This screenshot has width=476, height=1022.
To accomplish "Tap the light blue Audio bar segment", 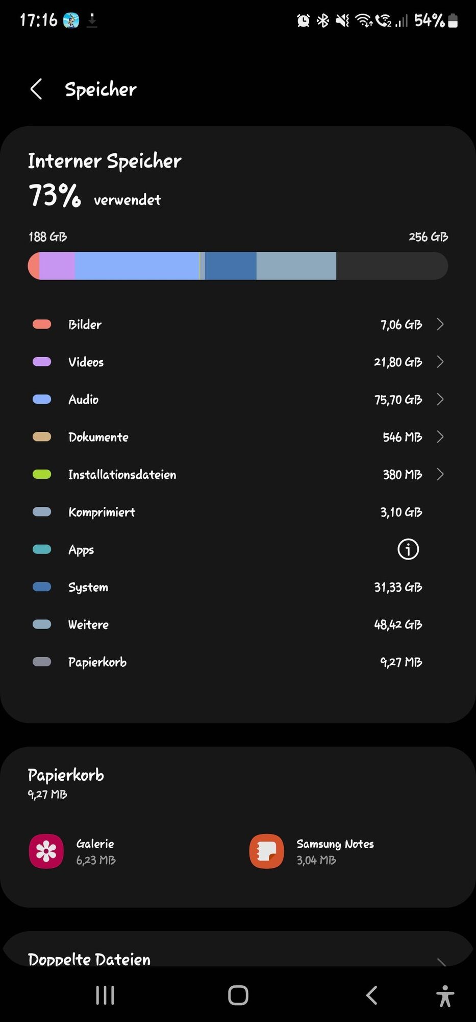I will (137, 266).
